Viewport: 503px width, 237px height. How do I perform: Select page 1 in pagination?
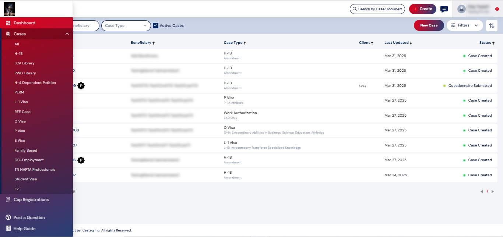[x=487, y=191]
